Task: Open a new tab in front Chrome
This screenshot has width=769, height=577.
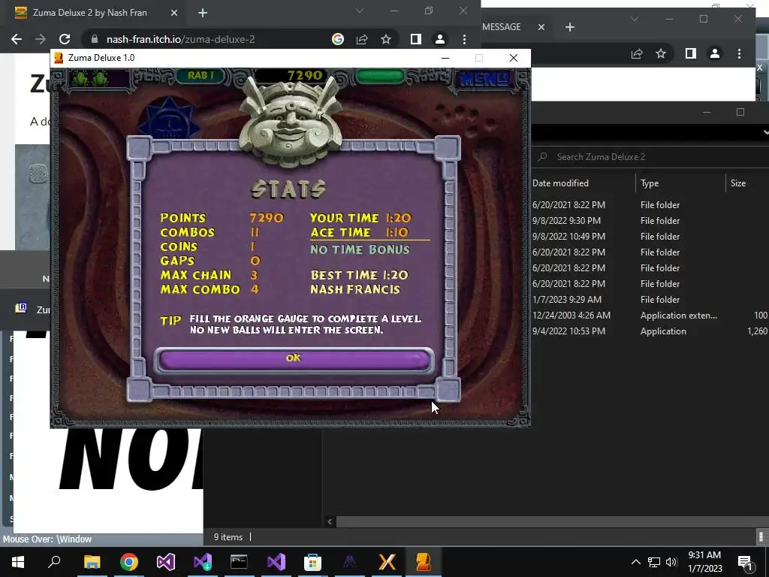Action: [x=203, y=13]
